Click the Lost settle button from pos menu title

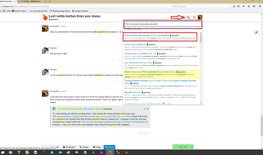click(x=74, y=16)
